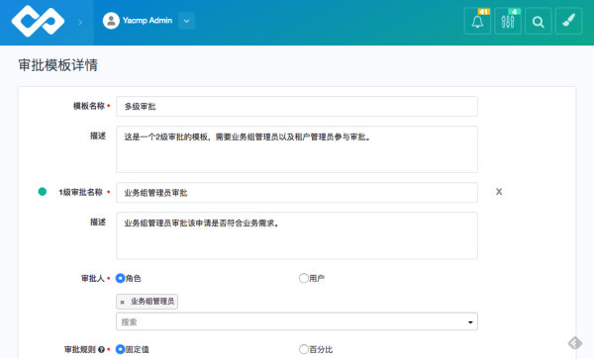Click the diamond widget icon at bottom right
Screen dimensions: 594x359
(x=574, y=343)
